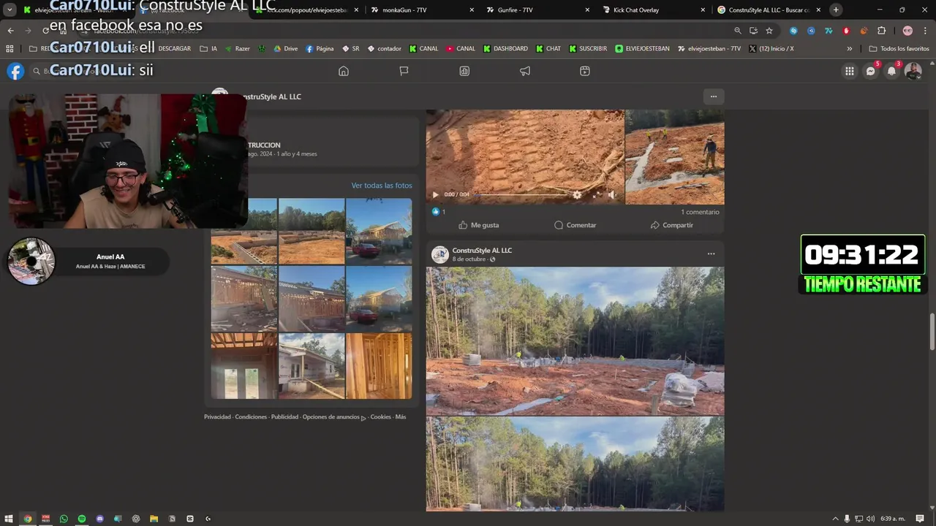
Task: Open the '8 de octubre' post date
Action: click(469, 259)
